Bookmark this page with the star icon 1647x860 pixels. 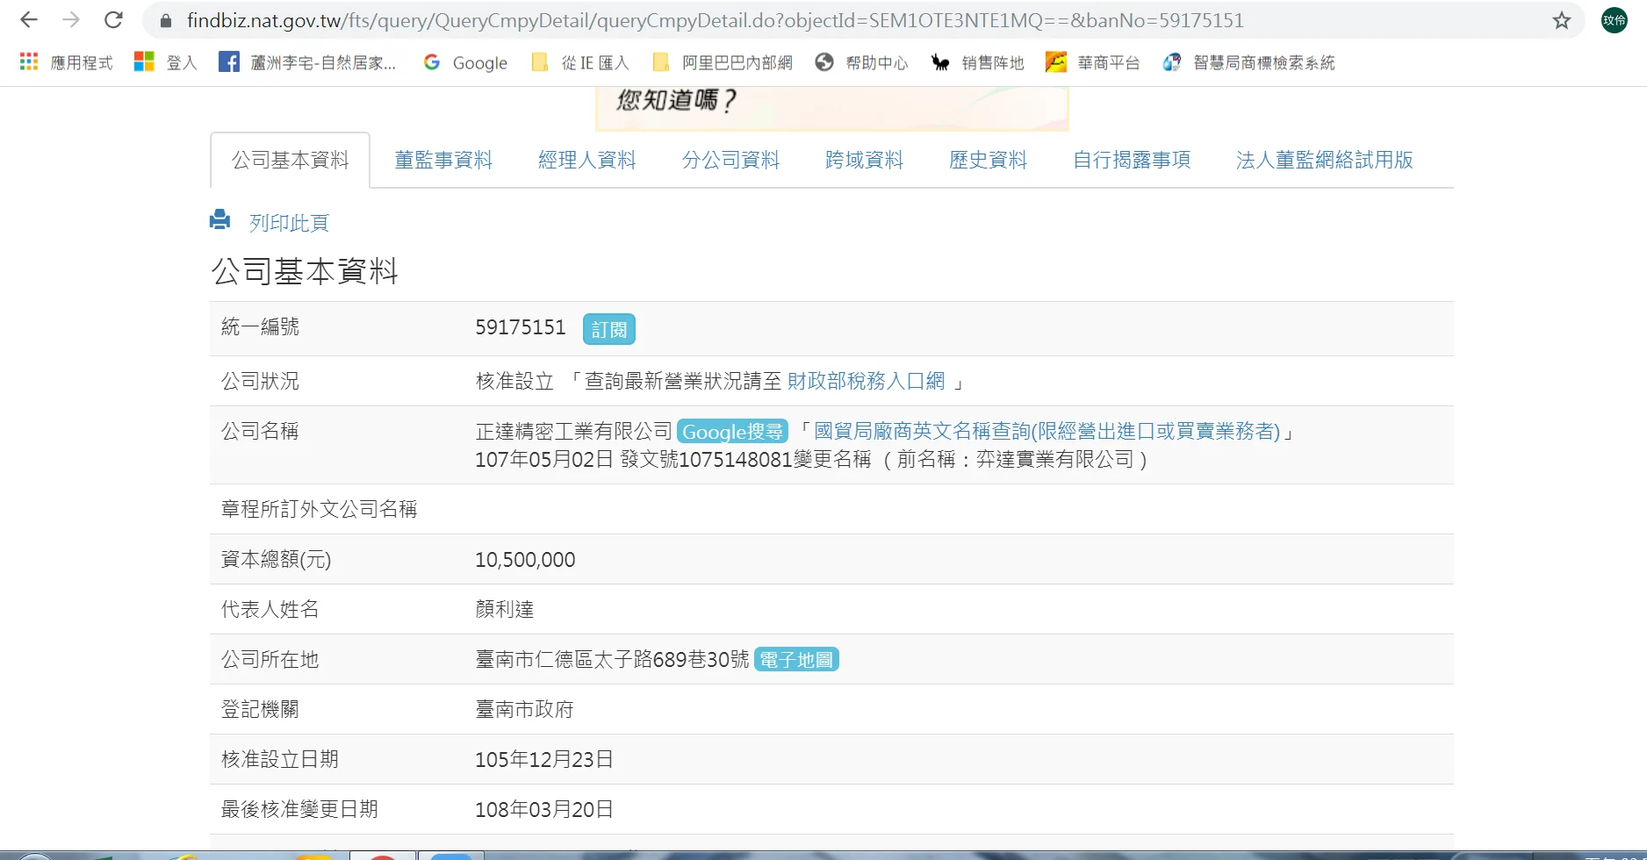1561,20
